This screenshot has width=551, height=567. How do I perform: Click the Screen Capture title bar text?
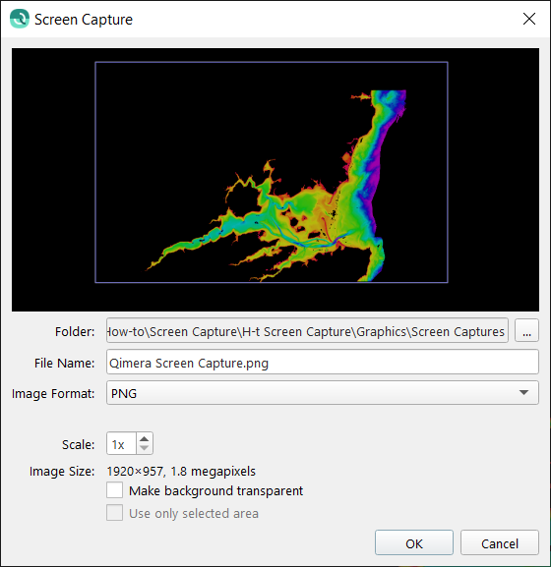click(x=84, y=20)
